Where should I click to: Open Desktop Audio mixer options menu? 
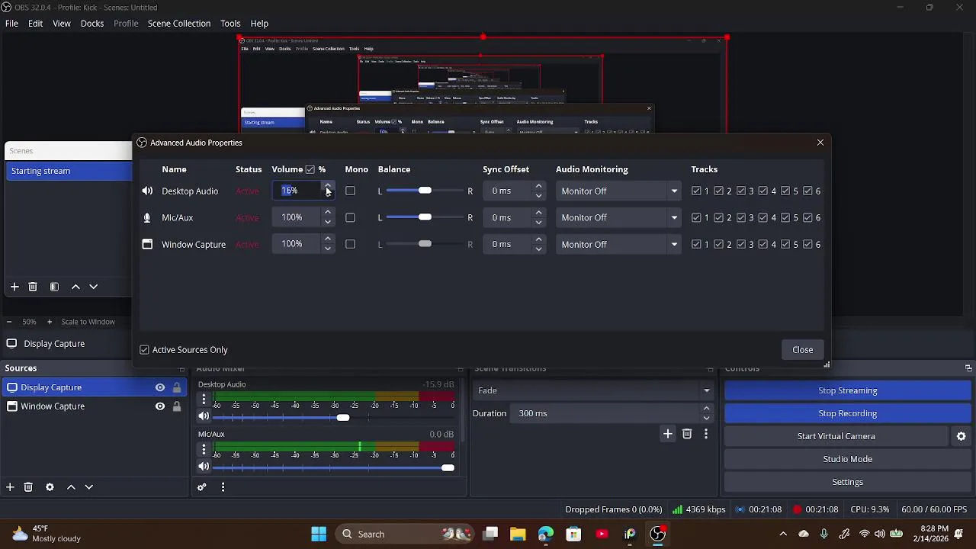(x=204, y=400)
